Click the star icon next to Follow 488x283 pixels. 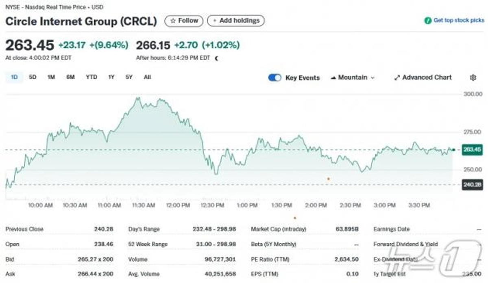click(x=172, y=21)
